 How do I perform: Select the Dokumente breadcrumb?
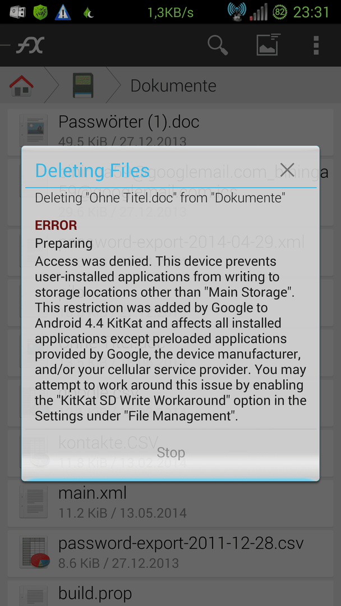click(x=173, y=86)
